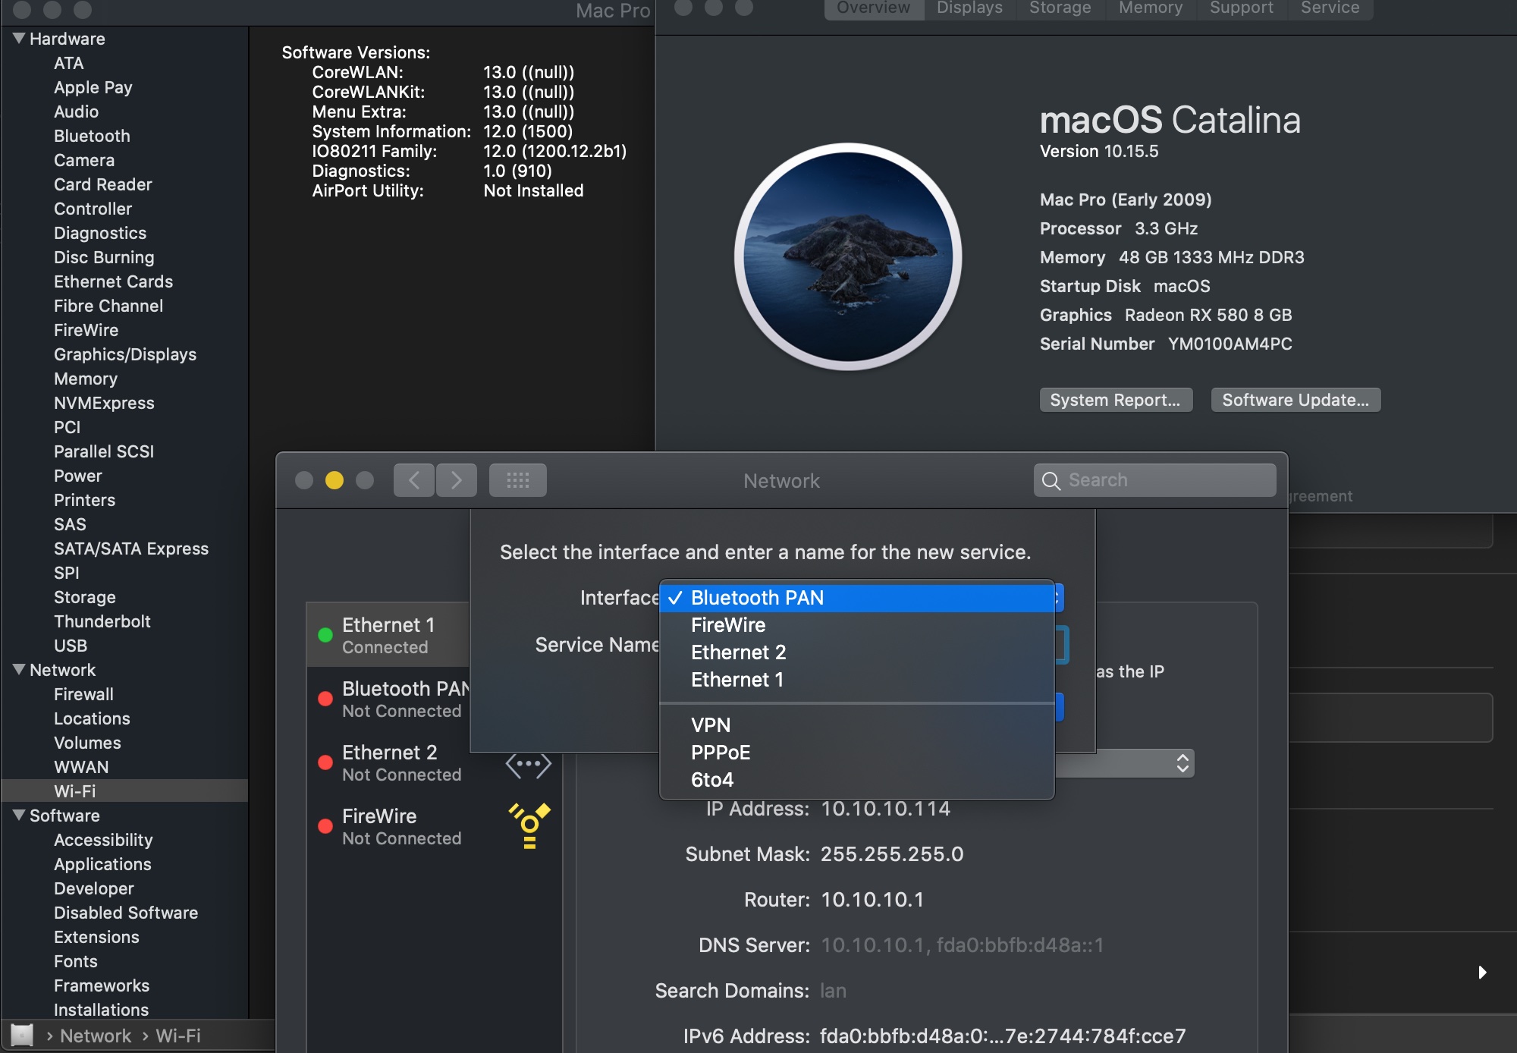
Task: Switch to the Displays tab
Action: (x=970, y=8)
